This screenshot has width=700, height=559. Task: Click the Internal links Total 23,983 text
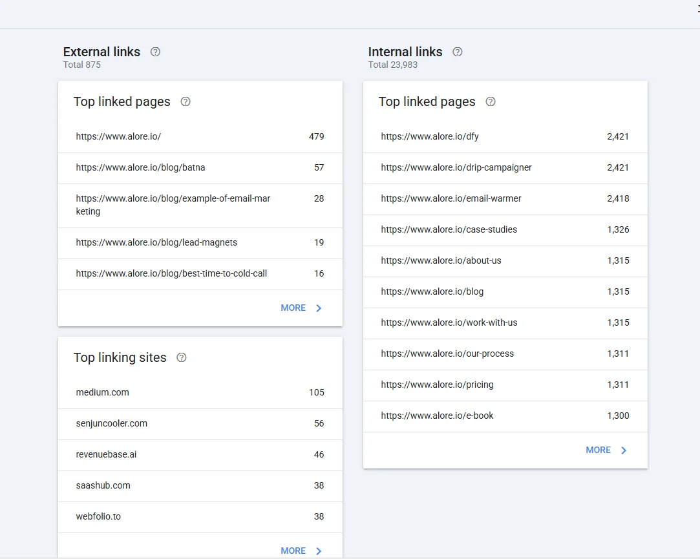click(392, 65)
